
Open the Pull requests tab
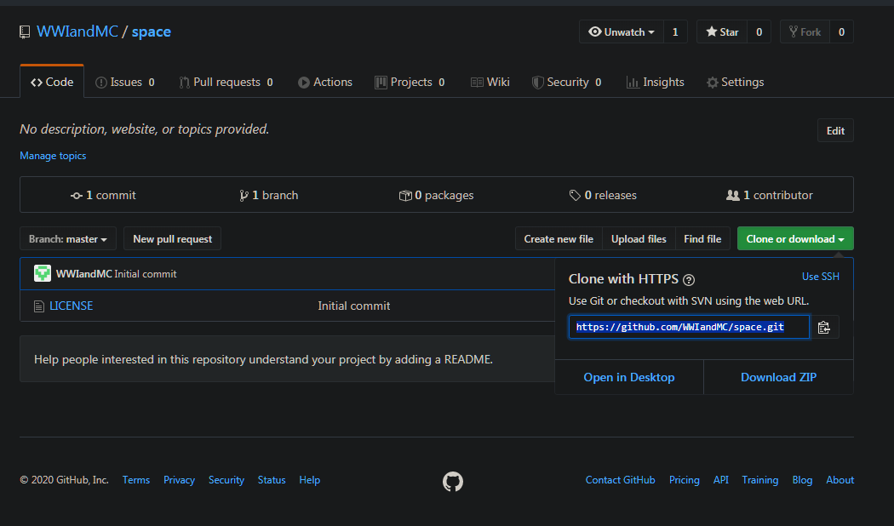coord(226,82)
